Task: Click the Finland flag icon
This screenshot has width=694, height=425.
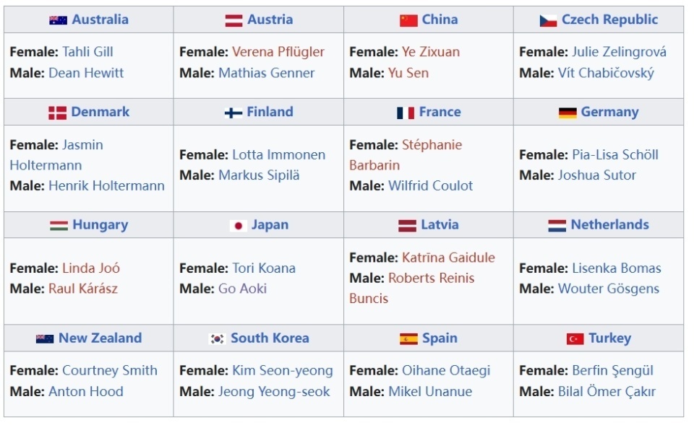Action: pyautogui.click(x=234, y=113)
